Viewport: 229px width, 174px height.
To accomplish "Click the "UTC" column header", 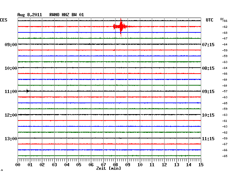I will [209, 20].
